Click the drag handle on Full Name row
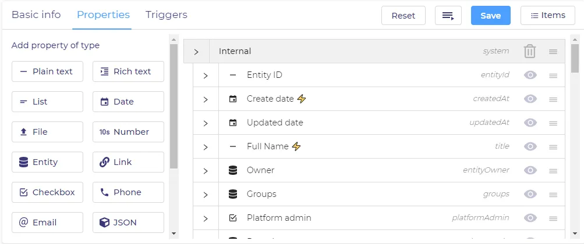584x244 pixels. coord(553,147)
